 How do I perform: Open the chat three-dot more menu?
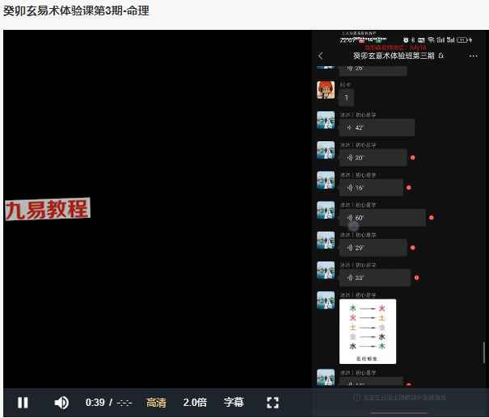coord(473,56)
